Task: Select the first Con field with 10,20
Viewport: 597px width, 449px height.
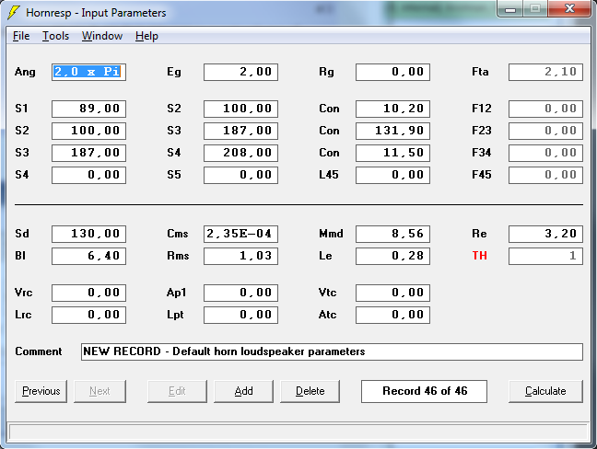Action: (x=392, y=109)
